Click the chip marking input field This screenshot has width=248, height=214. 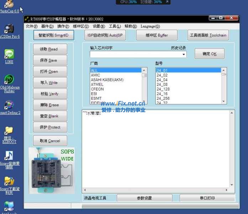point(135,55)
